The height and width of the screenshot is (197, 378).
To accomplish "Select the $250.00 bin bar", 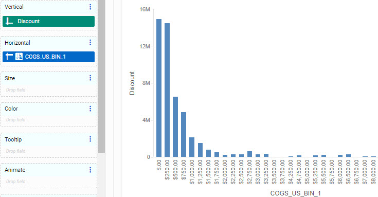I will 167,90.
